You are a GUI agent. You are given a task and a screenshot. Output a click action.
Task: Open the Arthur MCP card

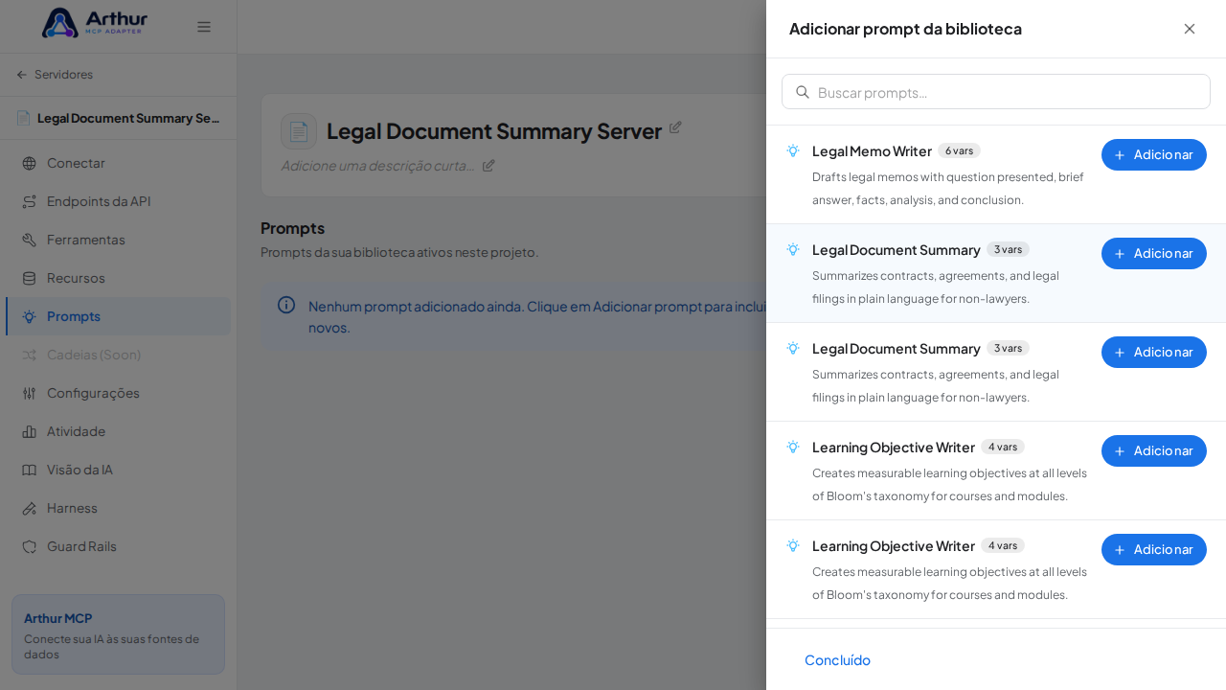[x=118, y=634]
